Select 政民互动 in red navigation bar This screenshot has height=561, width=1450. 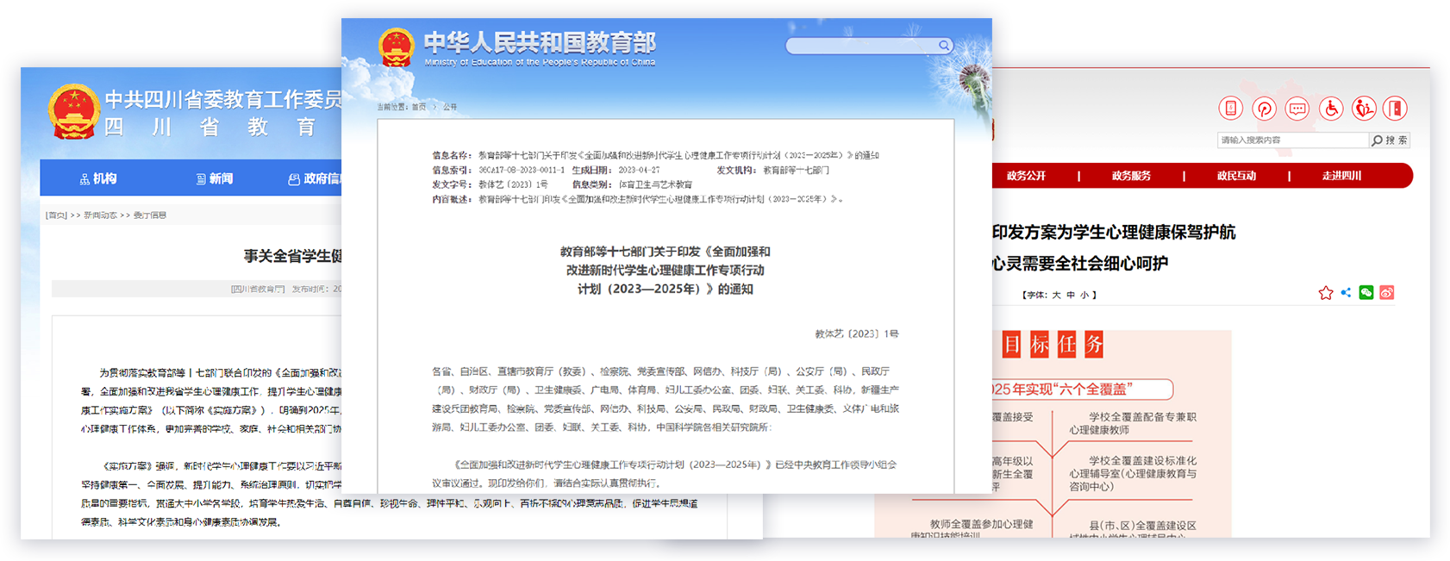[x=1236, y=176]
